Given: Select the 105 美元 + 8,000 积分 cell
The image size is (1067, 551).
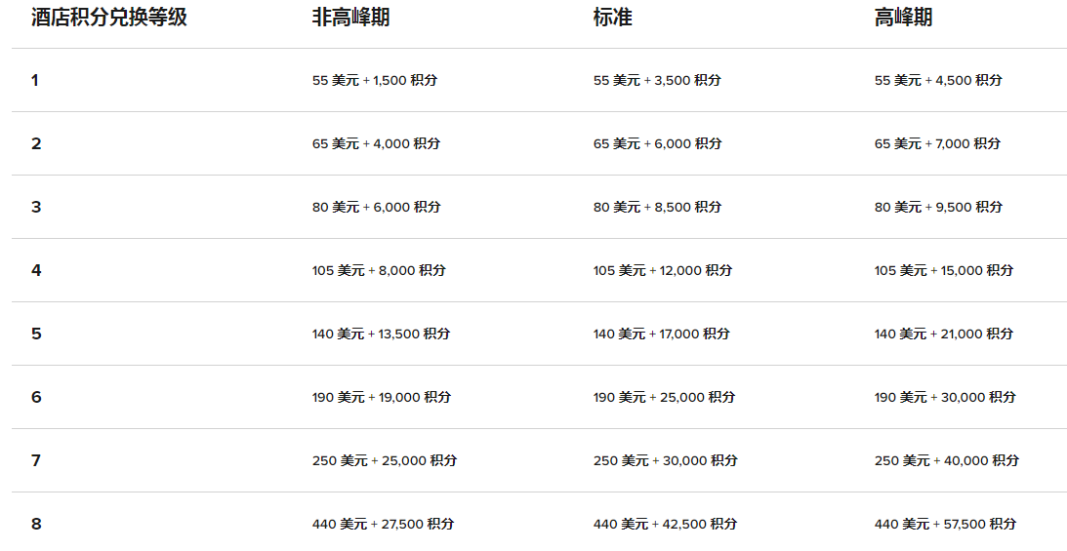Looking at the screenshot, I should pyautogui.click(x=379, y=270).
